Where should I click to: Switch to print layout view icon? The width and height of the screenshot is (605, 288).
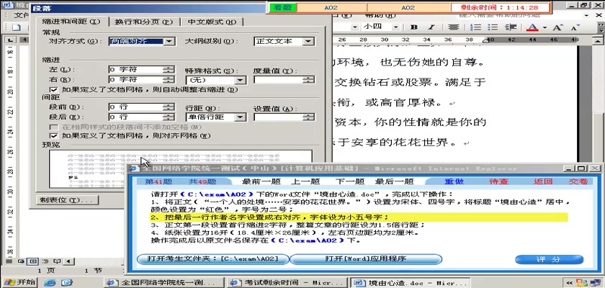[x=33, y=261]
